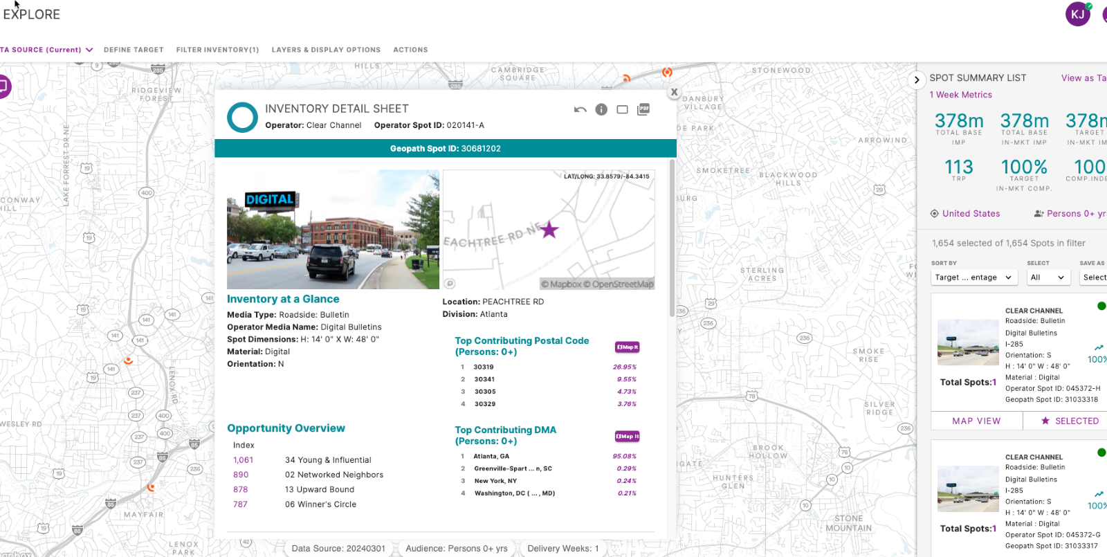Select postal code 30319 row
1107x557 pixels.
click(x=549, y=367)
